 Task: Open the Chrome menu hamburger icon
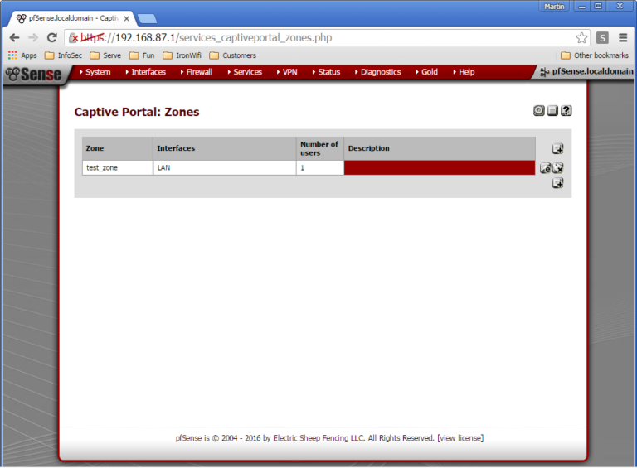coord(622,37)
